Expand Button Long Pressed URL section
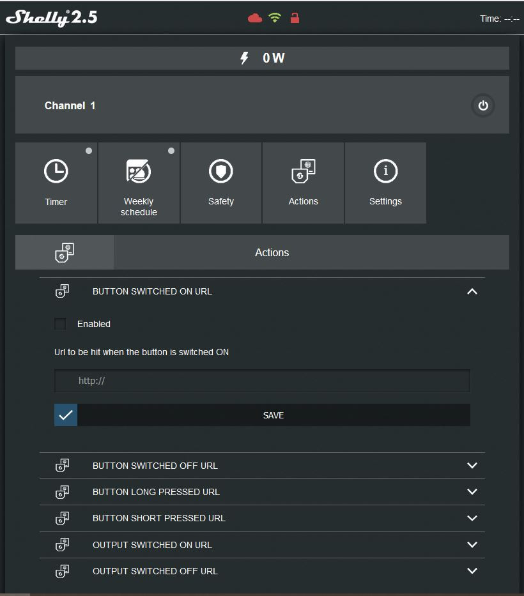524x596 pixels. point(472,492)
